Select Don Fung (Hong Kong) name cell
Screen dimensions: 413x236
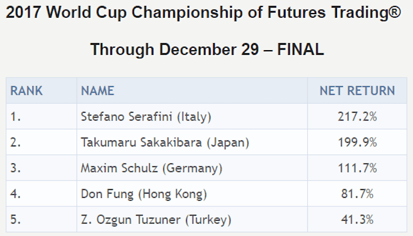click(x=192, y=194)
